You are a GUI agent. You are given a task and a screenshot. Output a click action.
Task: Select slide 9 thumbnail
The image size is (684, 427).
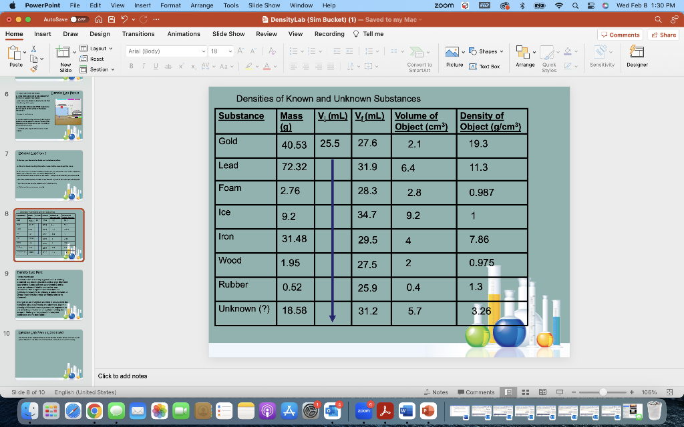tap(49, 295)
